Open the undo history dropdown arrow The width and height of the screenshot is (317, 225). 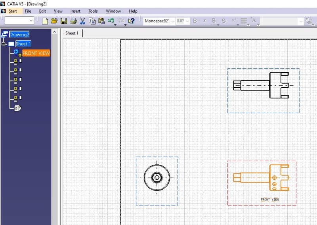pos(115,25)
